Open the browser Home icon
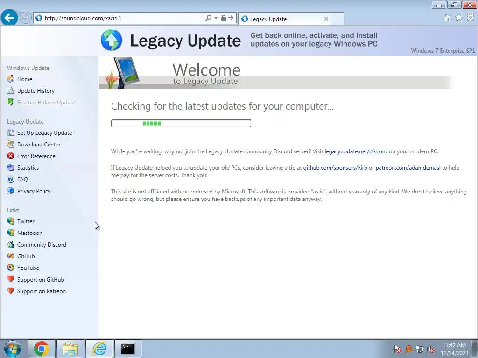 point(448,18)
